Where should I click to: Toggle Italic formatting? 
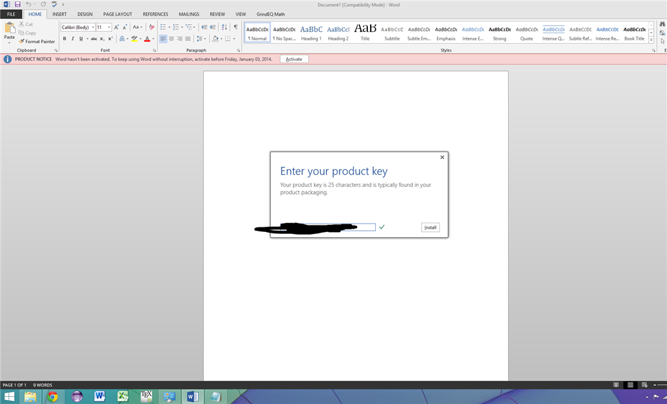pyautogui.click(x=73, y=38)
